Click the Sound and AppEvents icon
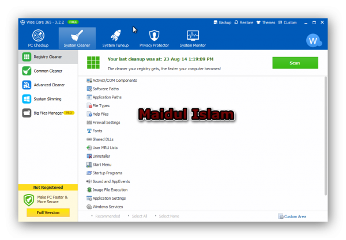The image size is (346, 240). [x=89, y=181]
